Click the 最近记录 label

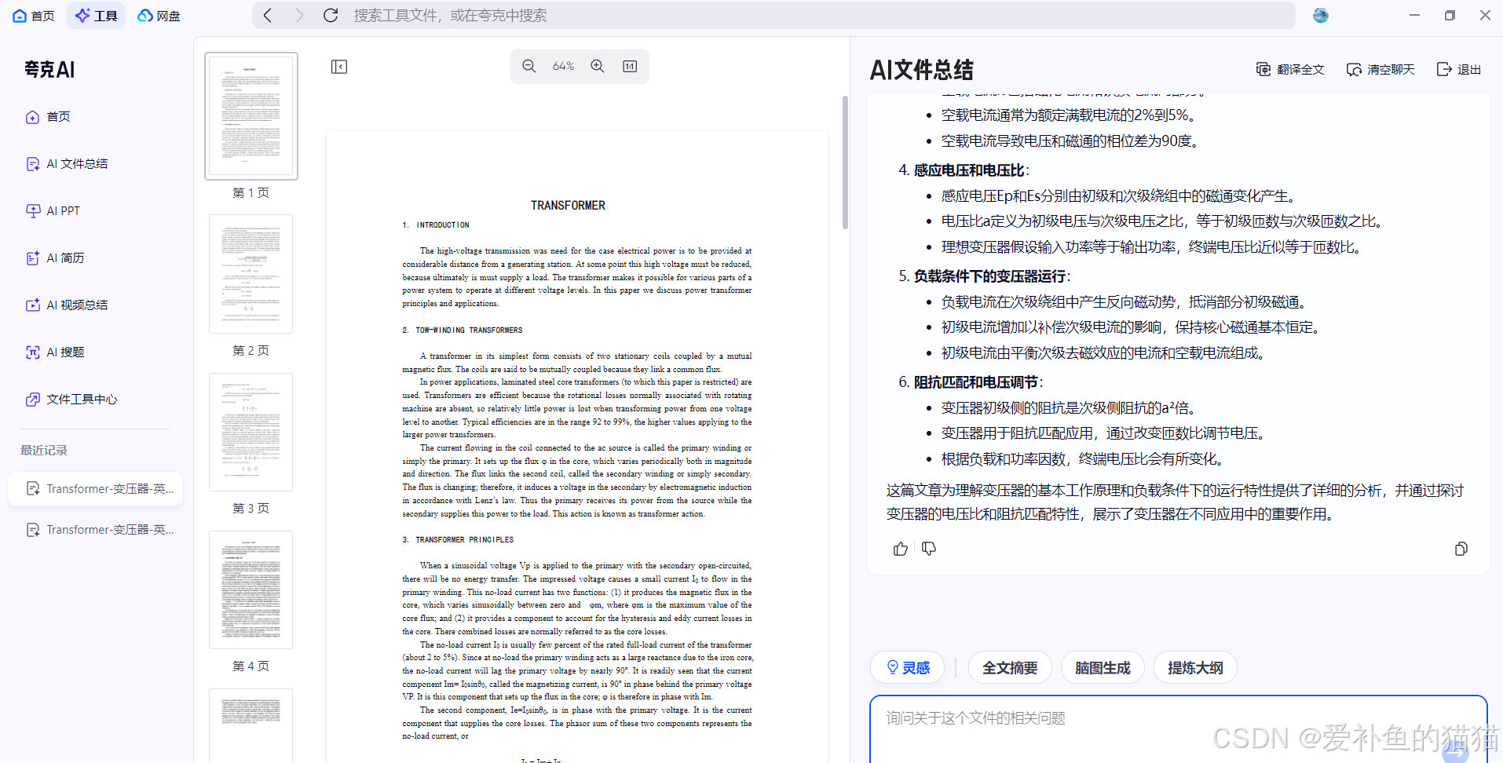(44, 451)
